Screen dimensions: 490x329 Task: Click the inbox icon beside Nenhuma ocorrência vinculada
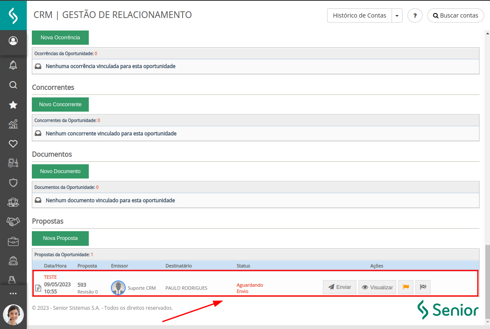click(x=38, y=66)
